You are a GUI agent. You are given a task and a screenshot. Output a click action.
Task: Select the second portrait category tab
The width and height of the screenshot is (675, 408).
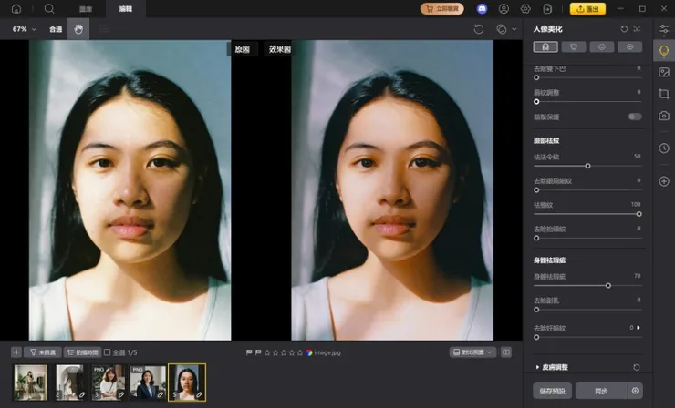click(x=574, y=46)
